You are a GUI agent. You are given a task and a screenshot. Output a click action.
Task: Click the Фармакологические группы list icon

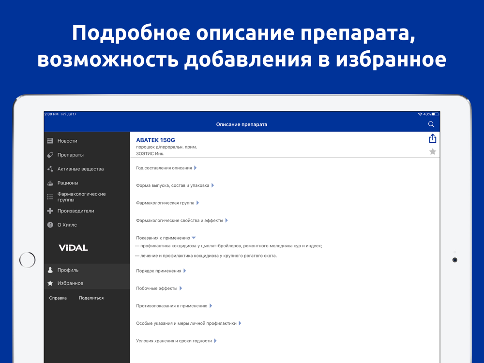50,197
